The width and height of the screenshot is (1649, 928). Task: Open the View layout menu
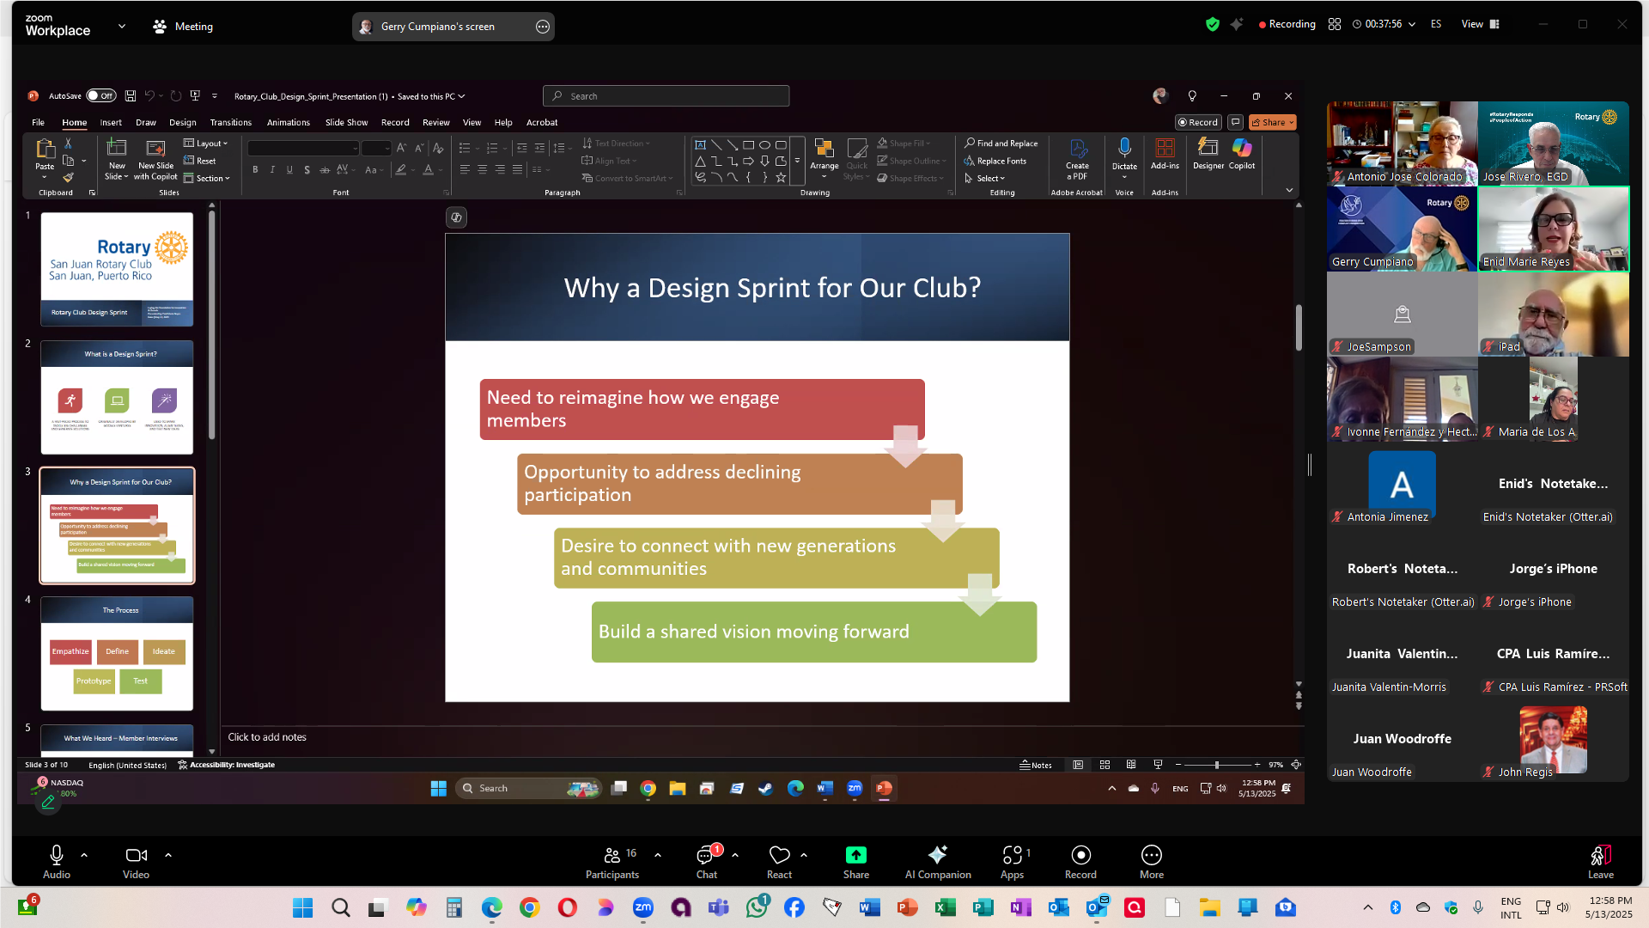[x=1480, y=24]
